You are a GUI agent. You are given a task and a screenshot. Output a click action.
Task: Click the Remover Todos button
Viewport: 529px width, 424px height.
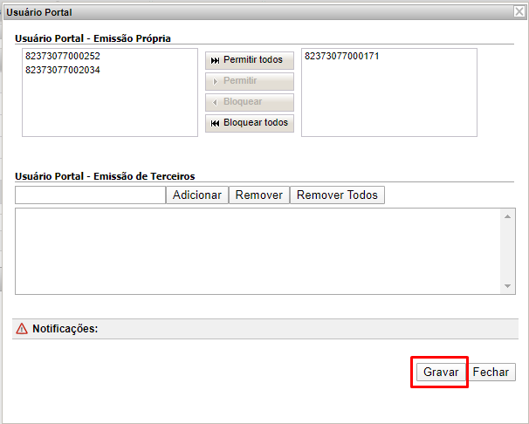tap(337, 195)
